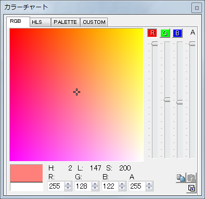Click the B slider handle
The image size is (205, 199).
(x=180, y=102)
